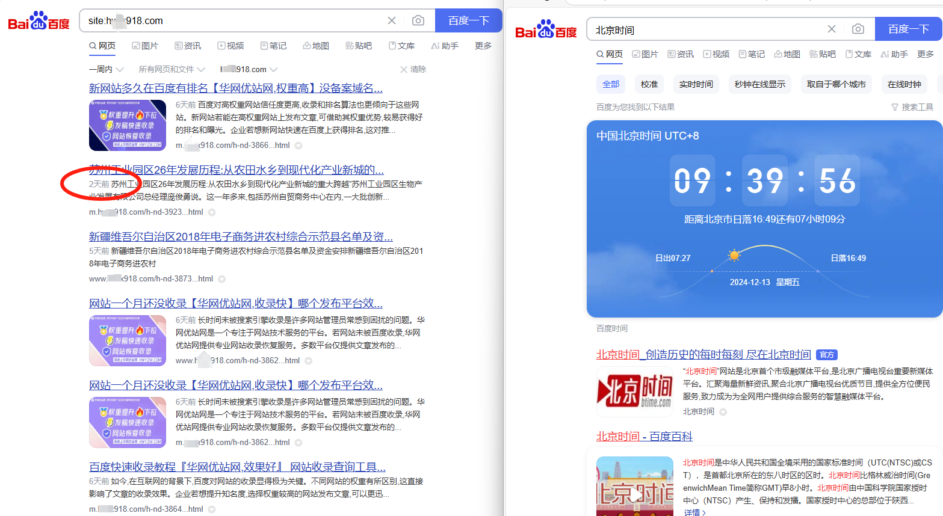The image size is (943, 516).
Task: Open 北京时间 - 百度百科 result
Action: click(645, 437)
